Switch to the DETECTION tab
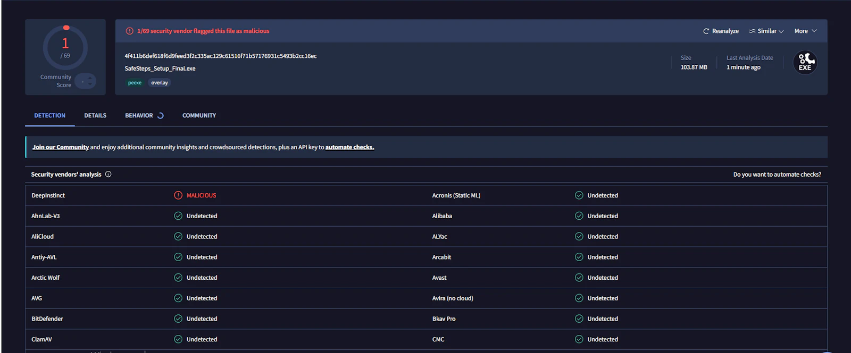Screen dimensions: 851x353 (50, 116)
